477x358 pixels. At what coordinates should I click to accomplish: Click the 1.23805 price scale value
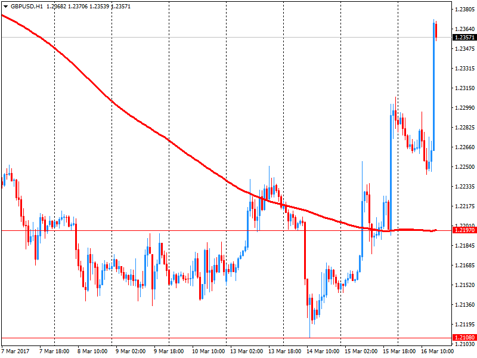point(464,10)
